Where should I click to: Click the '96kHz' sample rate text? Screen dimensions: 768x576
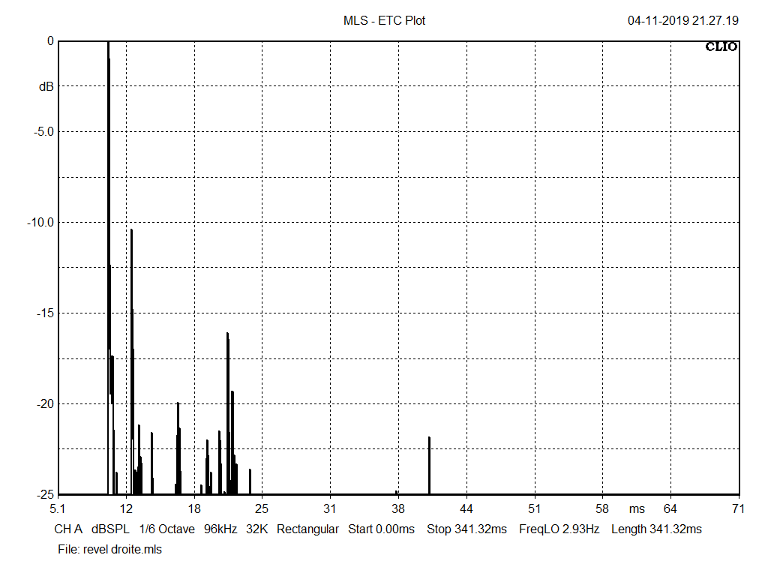(x=220, y=529)
